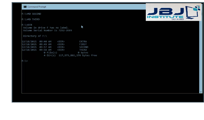Click the 'MD THIRD' command line
This screenshot has height=120, width=204.
coord(31,19)
